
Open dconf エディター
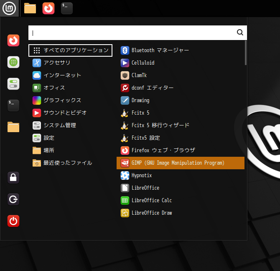click(181, 88)
